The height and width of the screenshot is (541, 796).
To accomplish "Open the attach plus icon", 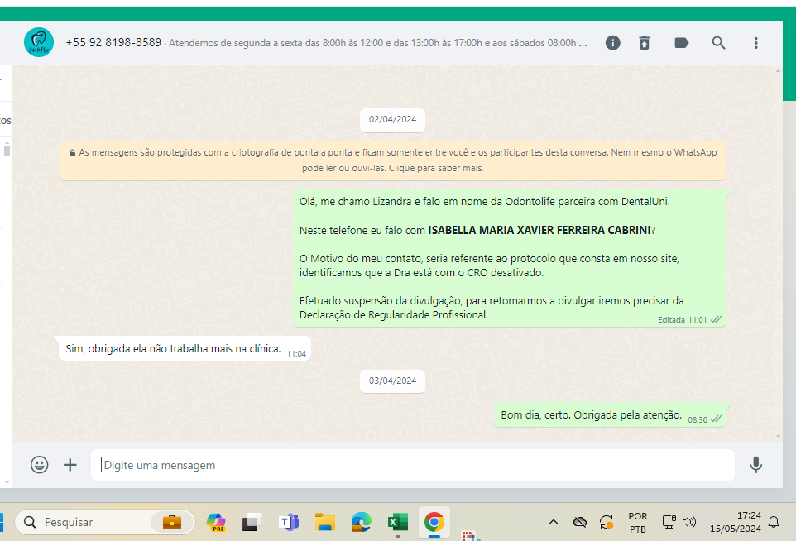I will click(x=70, y=465).
